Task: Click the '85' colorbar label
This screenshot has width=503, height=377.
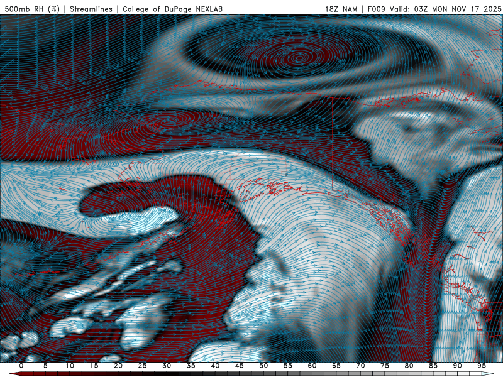Action: pos(433,366)
